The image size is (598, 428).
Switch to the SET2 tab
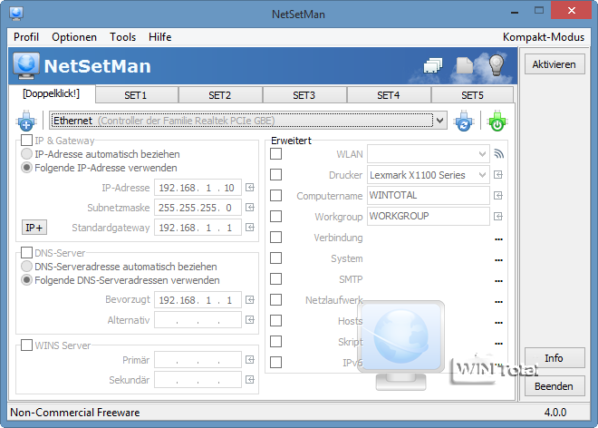(x=220, y=95)
